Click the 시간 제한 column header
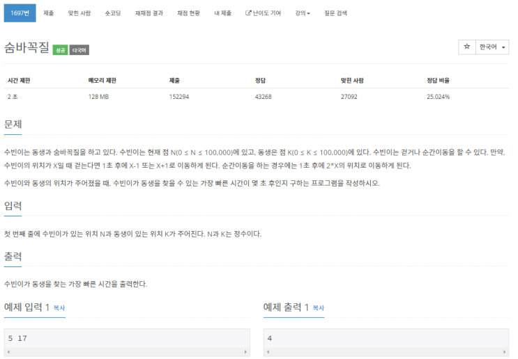Screen dimensions: 518x359 tap(19, 81)
